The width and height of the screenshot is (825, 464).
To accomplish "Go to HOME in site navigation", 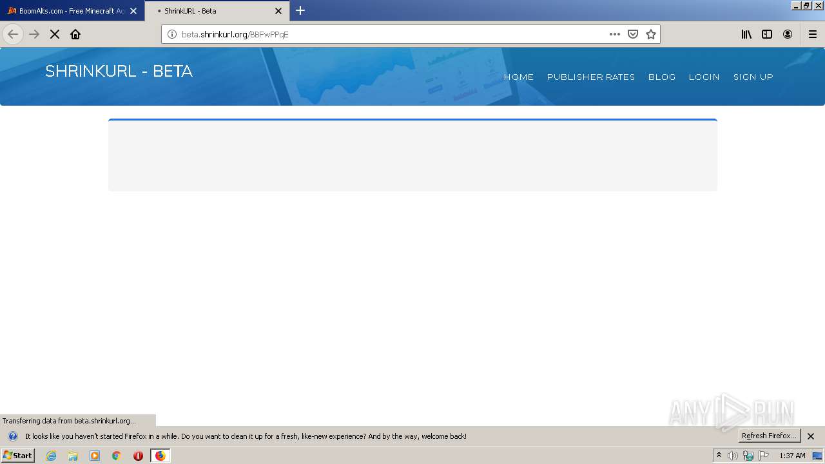I will click(x=519, y=77).
